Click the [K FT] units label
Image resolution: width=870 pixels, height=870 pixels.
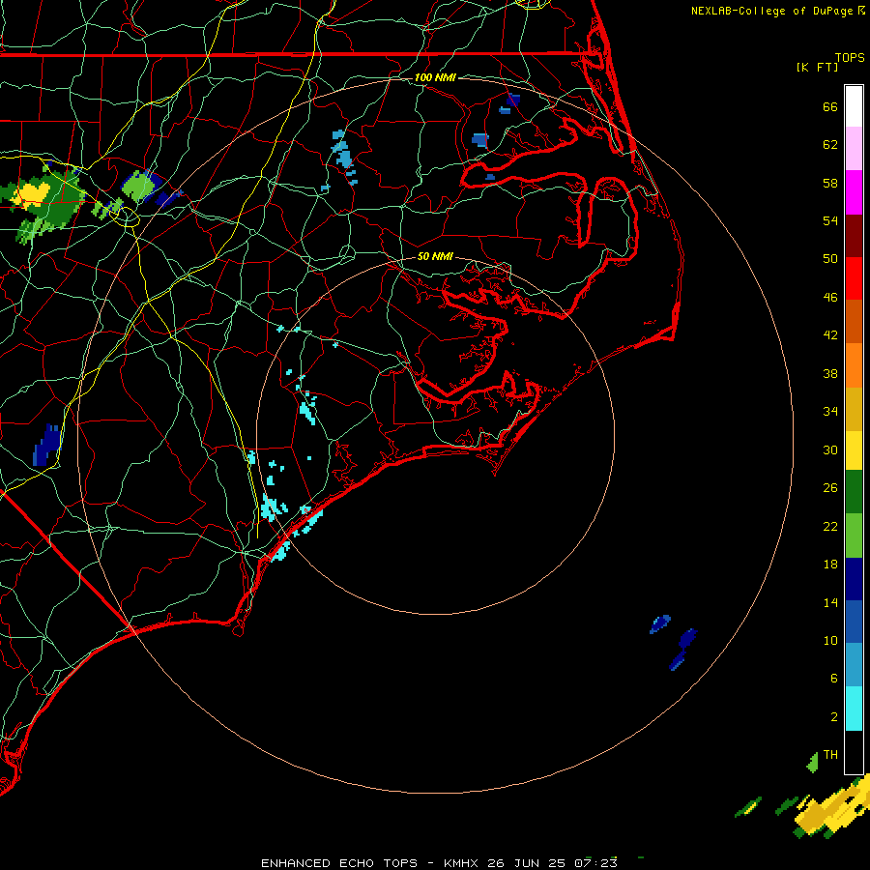[817, 67]
